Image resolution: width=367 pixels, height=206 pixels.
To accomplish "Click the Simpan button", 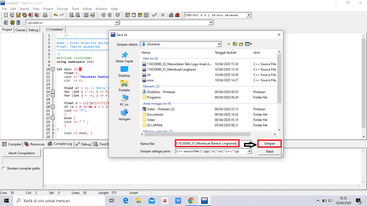I will click(269, 143).
